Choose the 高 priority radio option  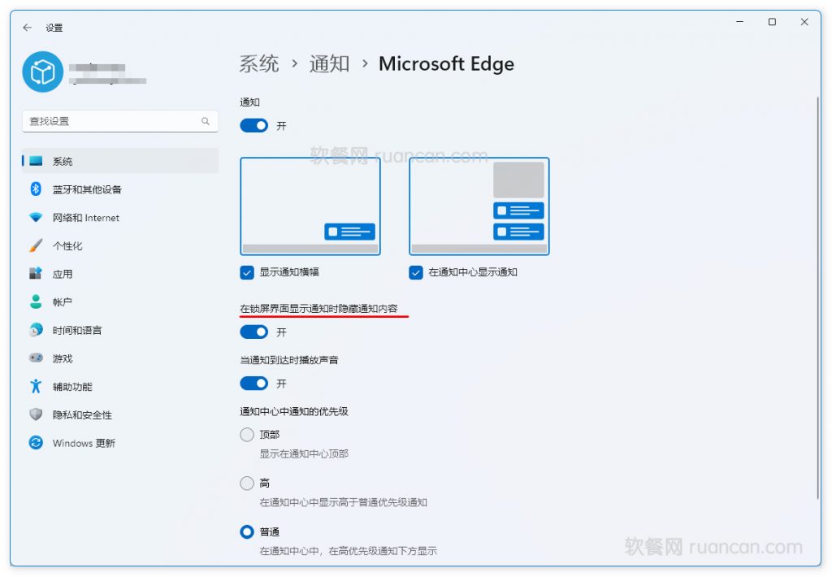(247, 484)
